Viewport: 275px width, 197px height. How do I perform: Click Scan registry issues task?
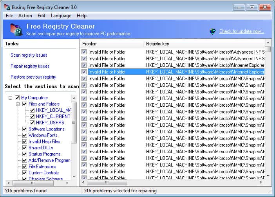pos(29,55)
